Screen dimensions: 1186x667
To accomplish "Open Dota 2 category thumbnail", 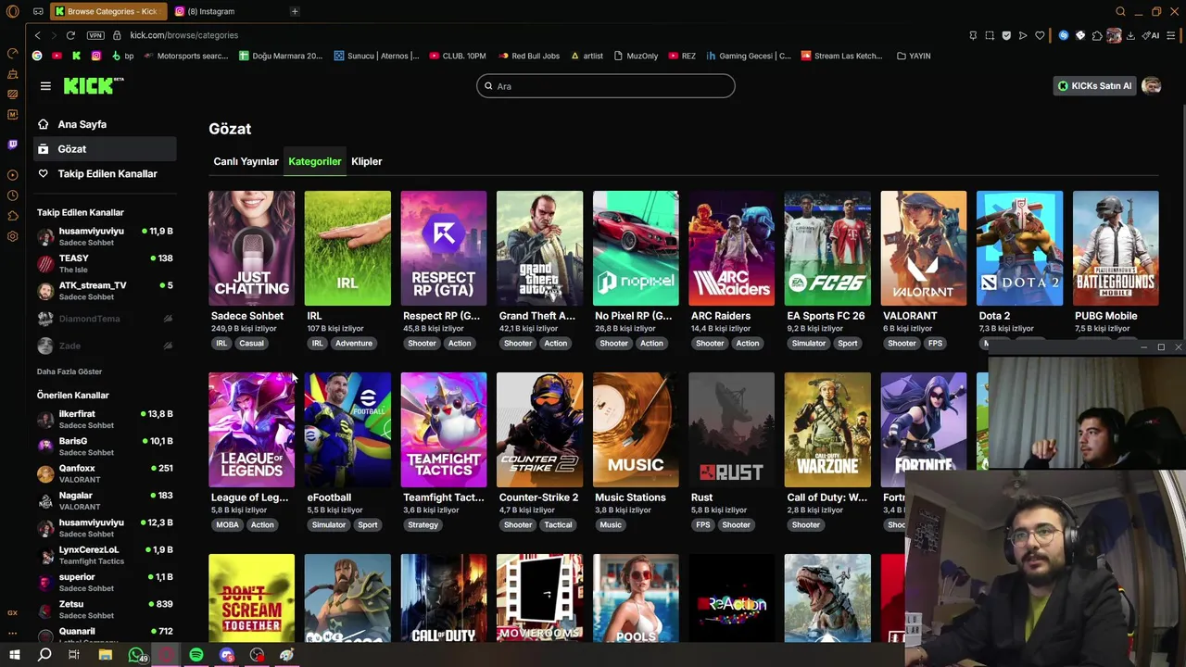I will 1019,248.
